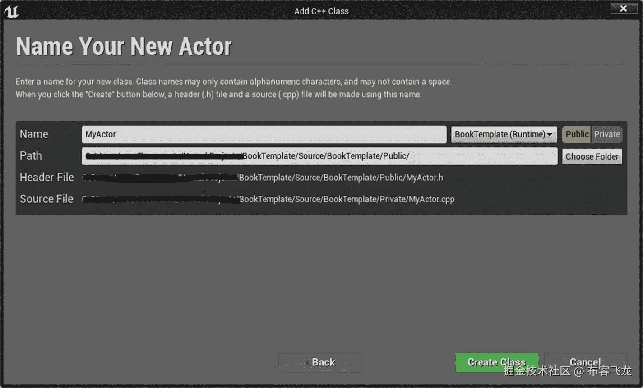Click the Path input field
The image size is (643, 388).
click(319, 156)
